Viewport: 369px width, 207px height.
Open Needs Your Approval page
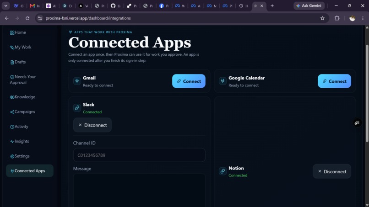pyautogui.click(x=23, y=80)
